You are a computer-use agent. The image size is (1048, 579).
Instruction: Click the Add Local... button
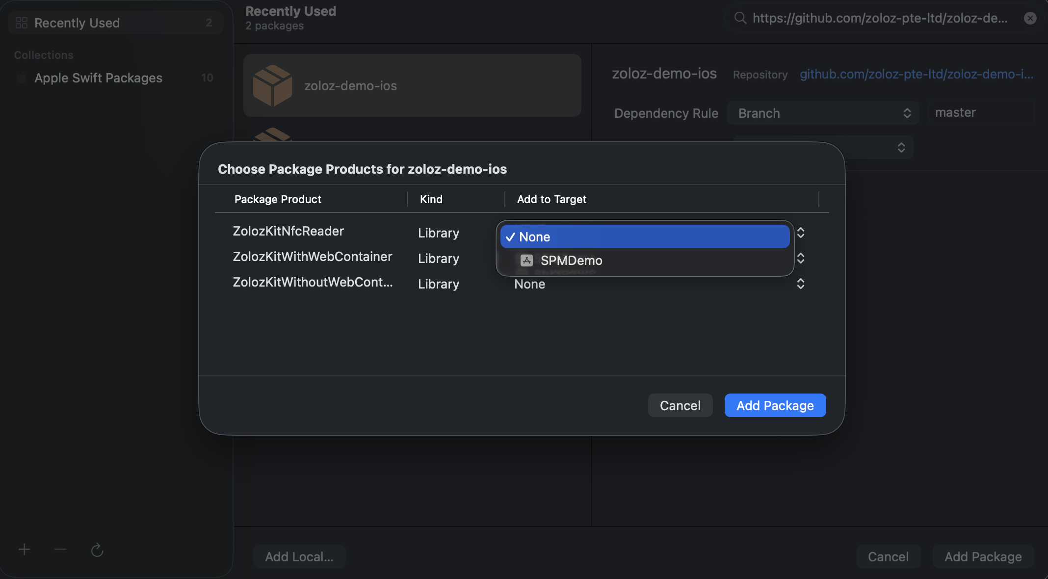[299, 556]
